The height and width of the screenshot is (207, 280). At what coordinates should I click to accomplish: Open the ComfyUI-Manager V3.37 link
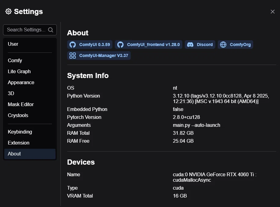[x=99, y=55]
